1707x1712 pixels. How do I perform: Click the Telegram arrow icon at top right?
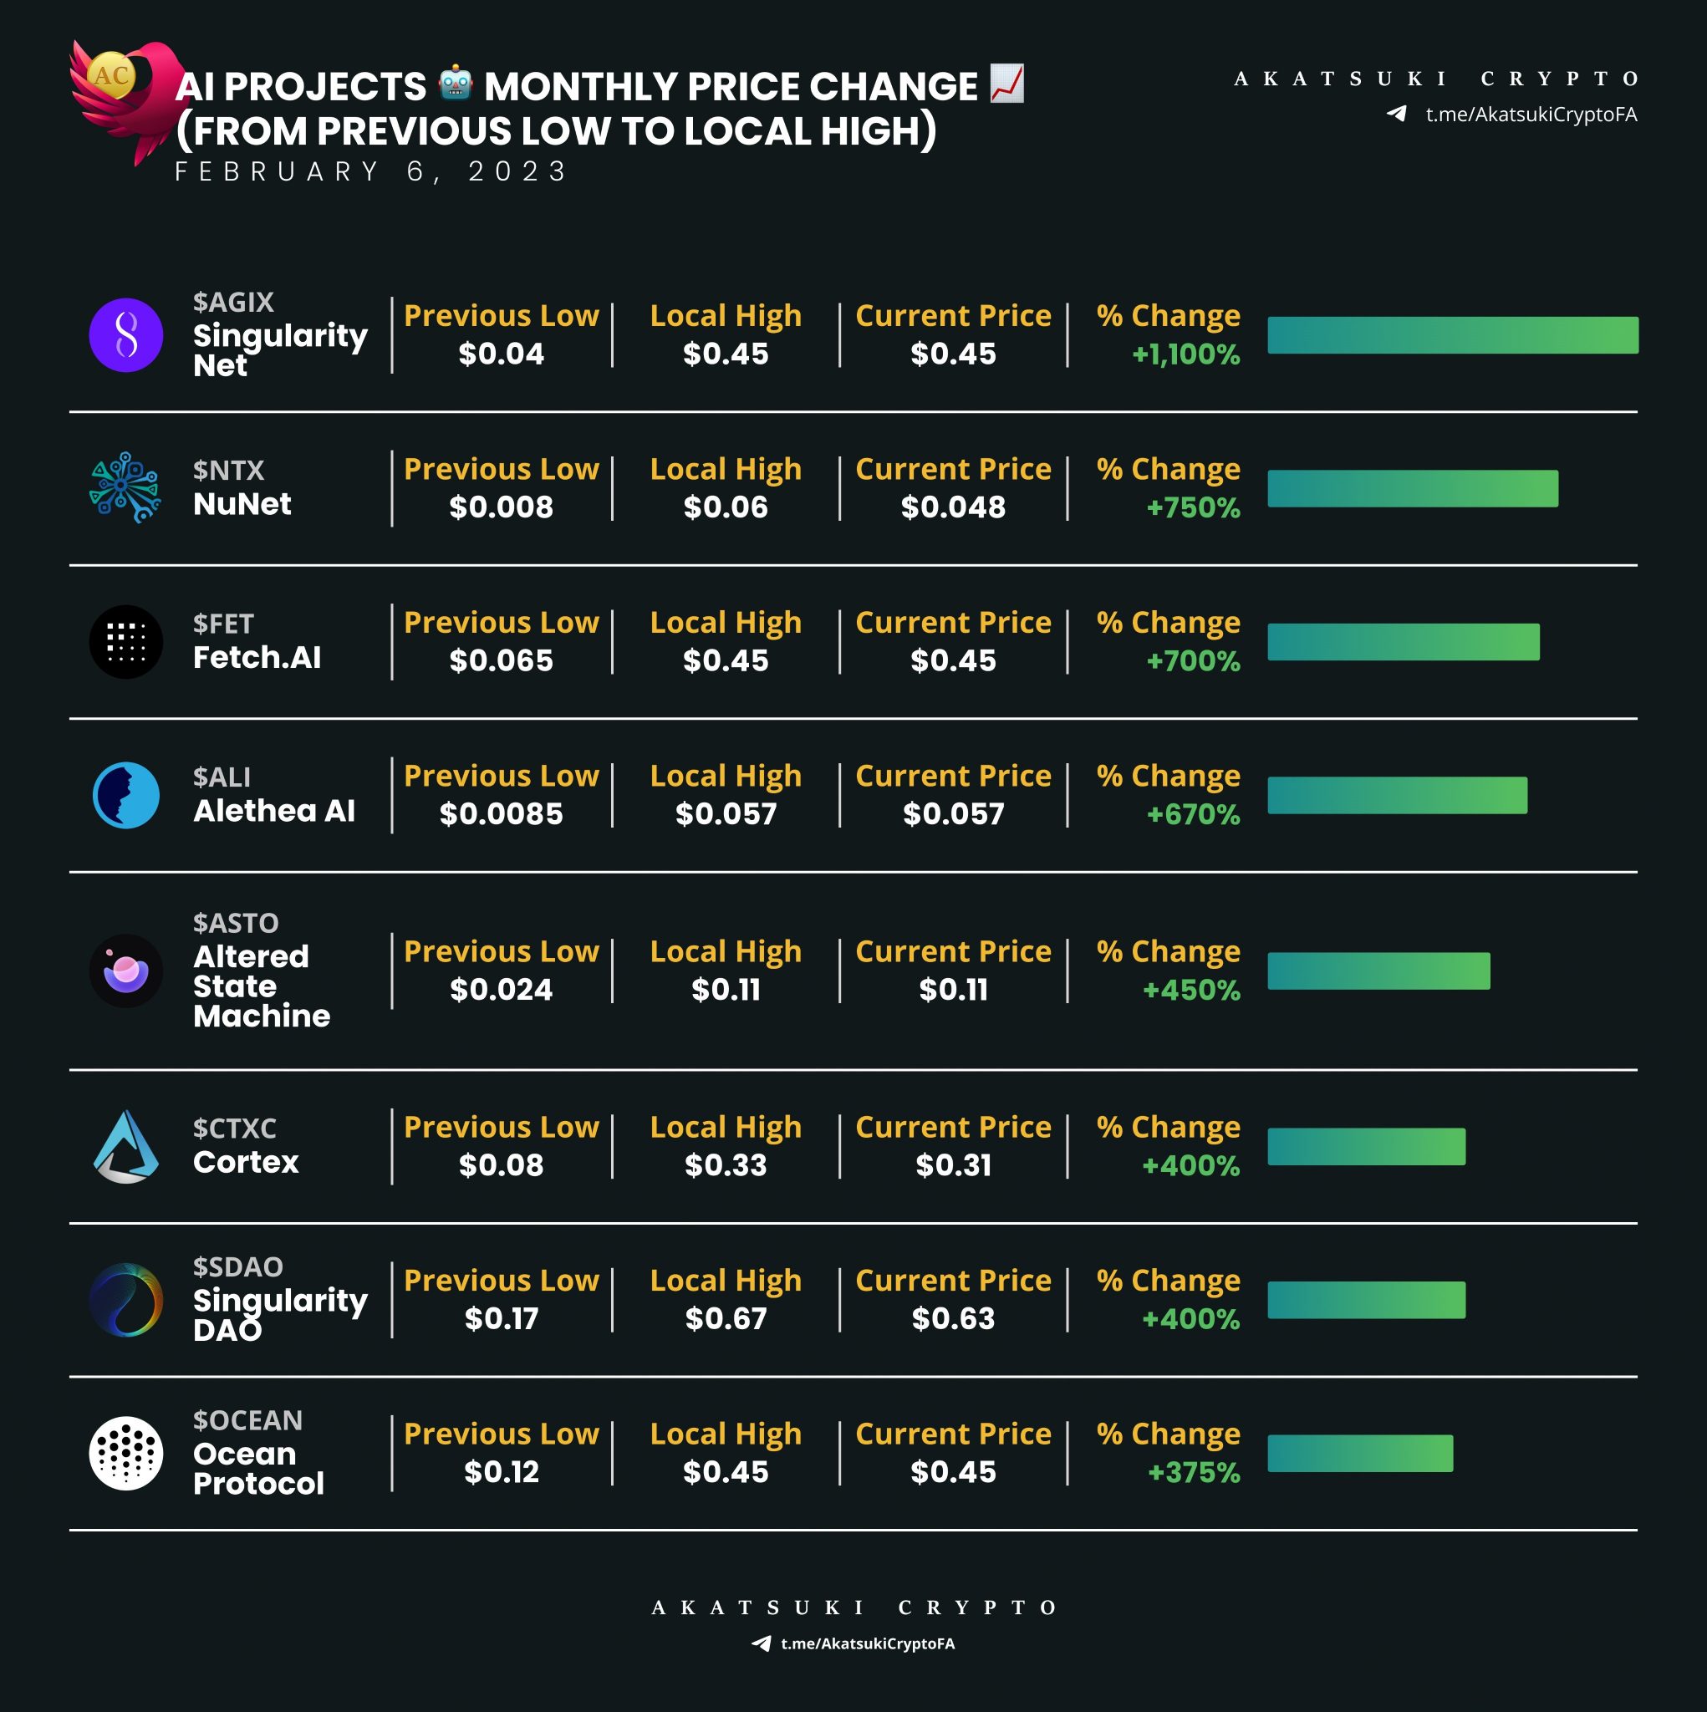tap(1397, 114)
